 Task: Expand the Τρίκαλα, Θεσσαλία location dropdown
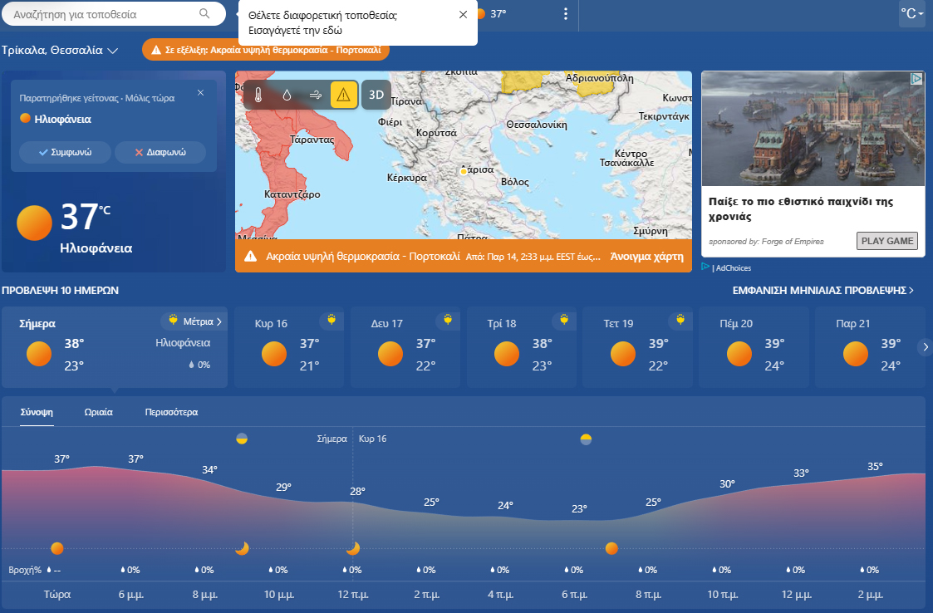point(60,51)
